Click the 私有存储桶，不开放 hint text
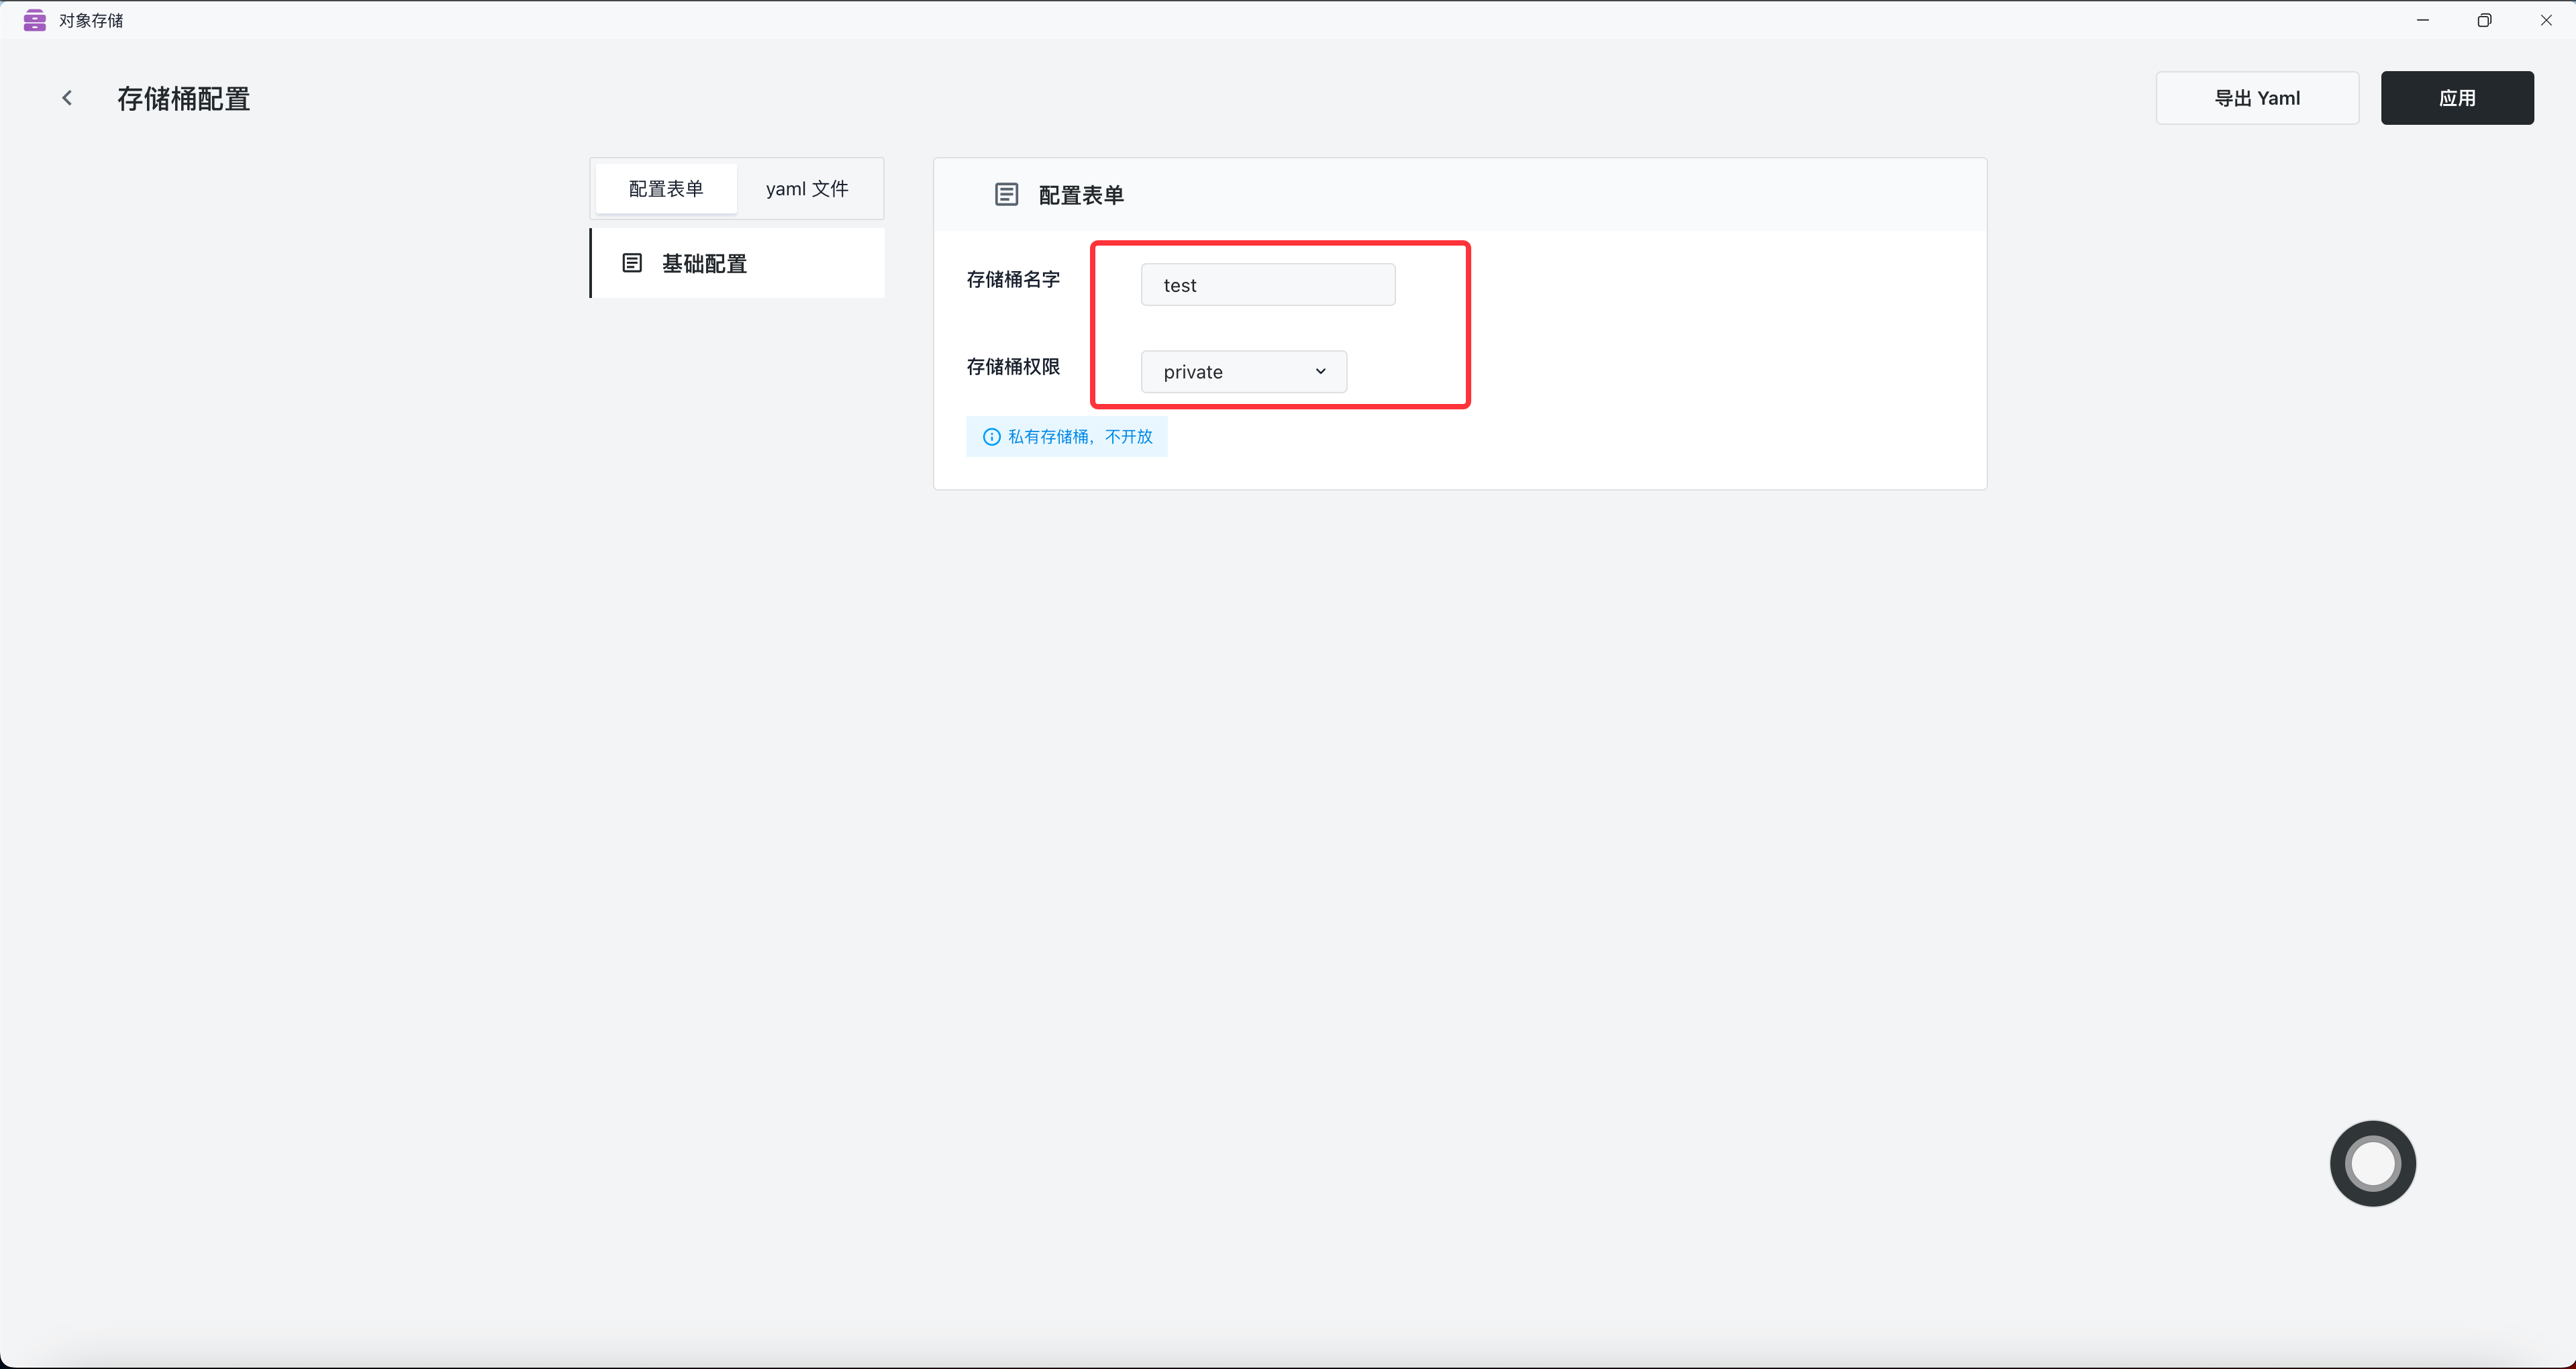The image size is (2576, 1369). [1080, 437]
